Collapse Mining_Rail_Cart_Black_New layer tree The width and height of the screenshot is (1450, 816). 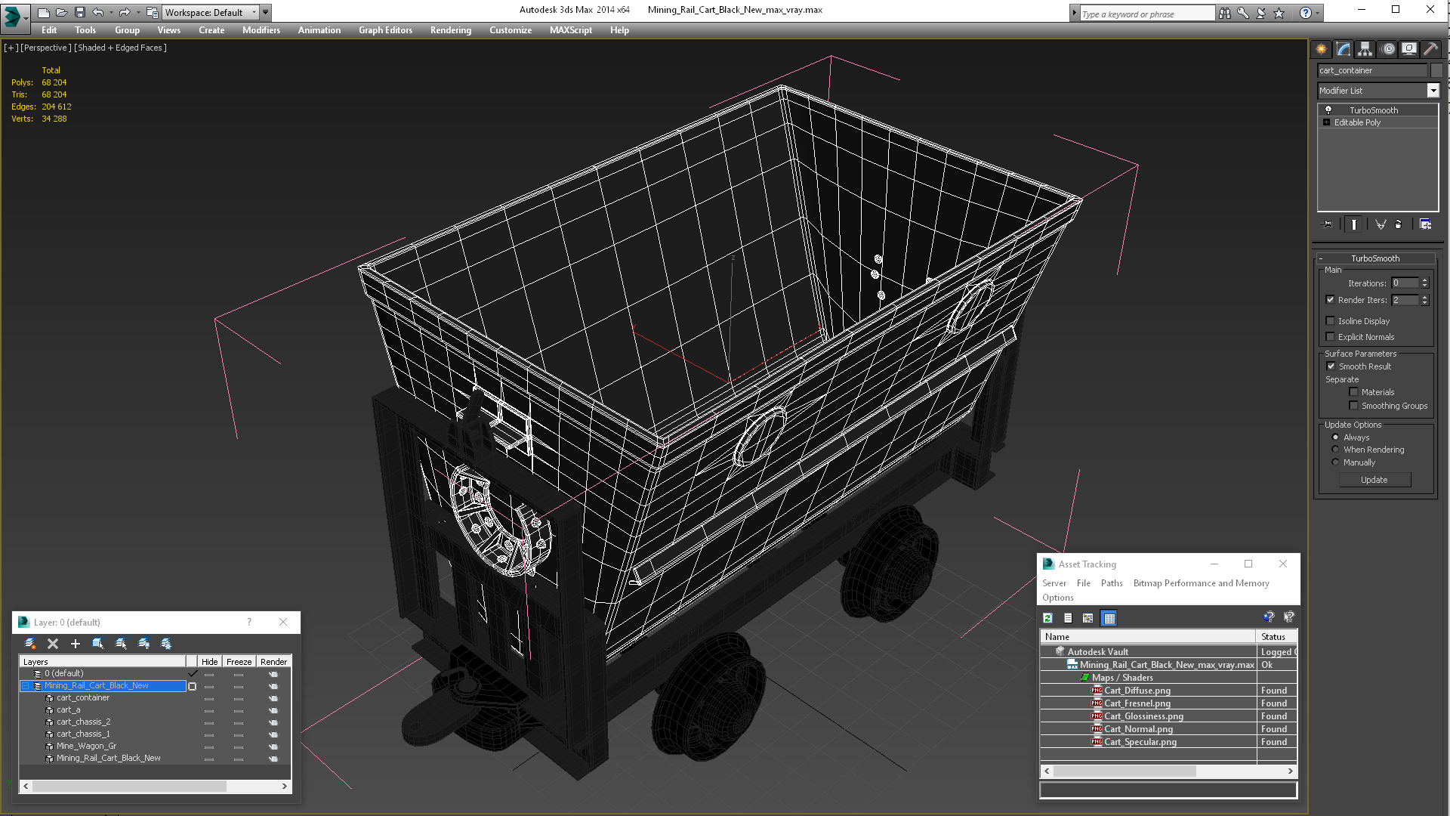(25, 686)
